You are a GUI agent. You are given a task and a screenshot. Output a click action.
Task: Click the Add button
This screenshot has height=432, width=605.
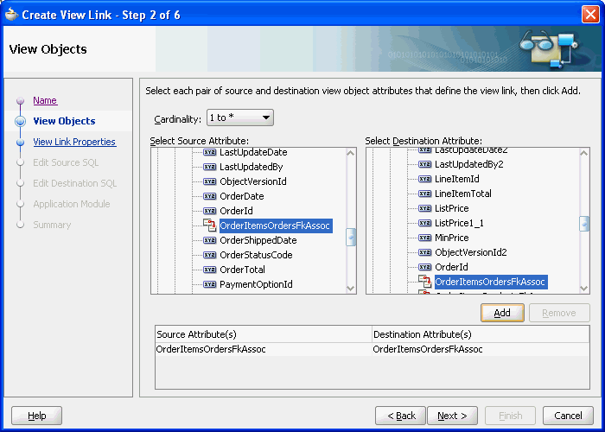(x=502, y=313)
